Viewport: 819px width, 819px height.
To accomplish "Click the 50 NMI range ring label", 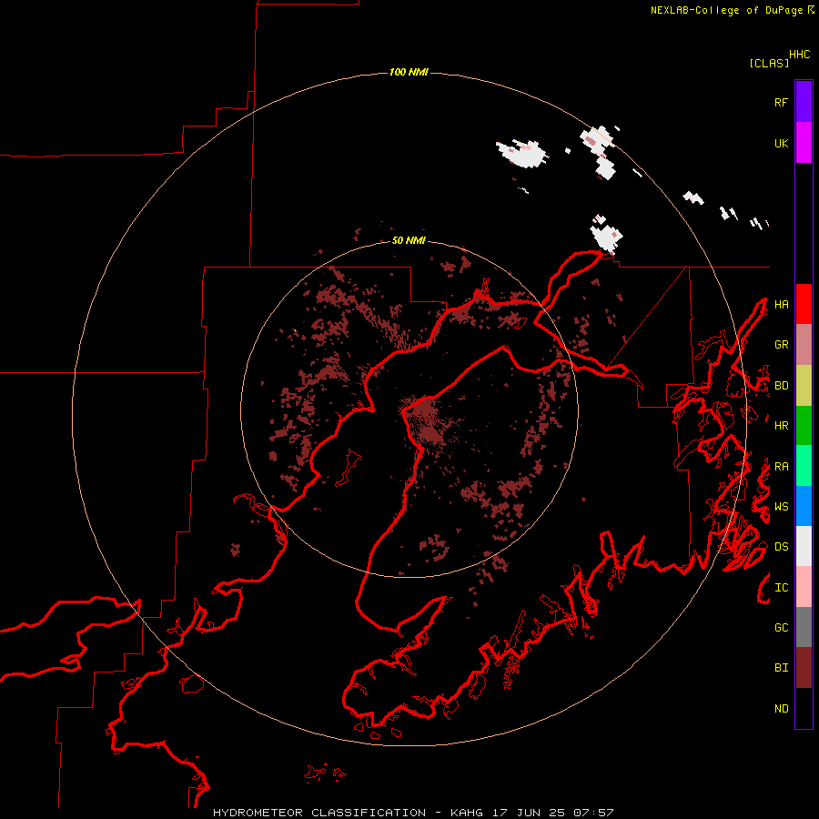I will pyautogui.click(x=409, y=240).
